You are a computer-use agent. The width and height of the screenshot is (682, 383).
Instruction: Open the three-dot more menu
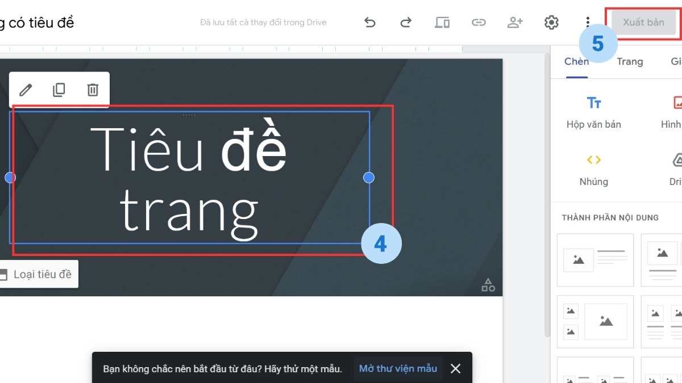point(588,23)
